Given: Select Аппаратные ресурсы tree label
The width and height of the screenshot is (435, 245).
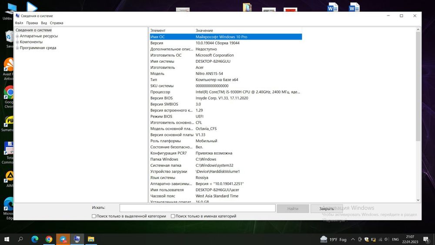Looking at the screenshot, I should click(x=39, y=36).
